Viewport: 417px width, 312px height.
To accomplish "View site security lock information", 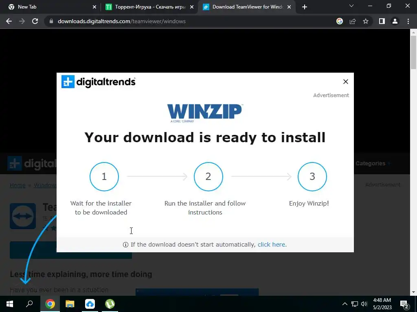I will click(51, 21).
